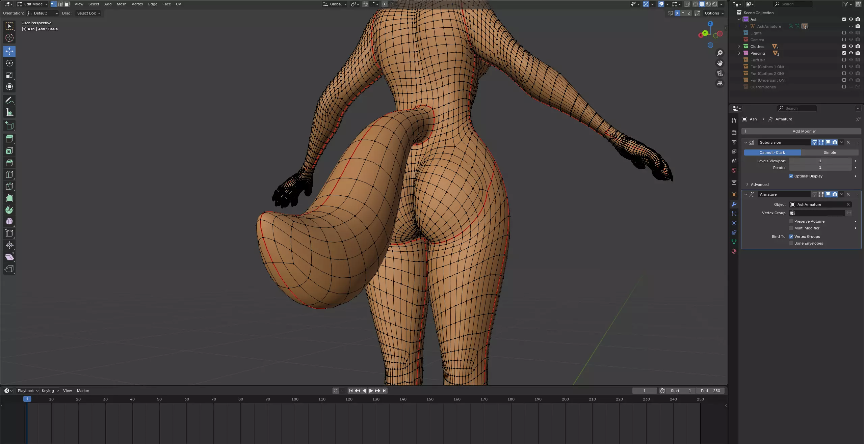Toggle Bind To Vertex Groups checkbox

791,237
